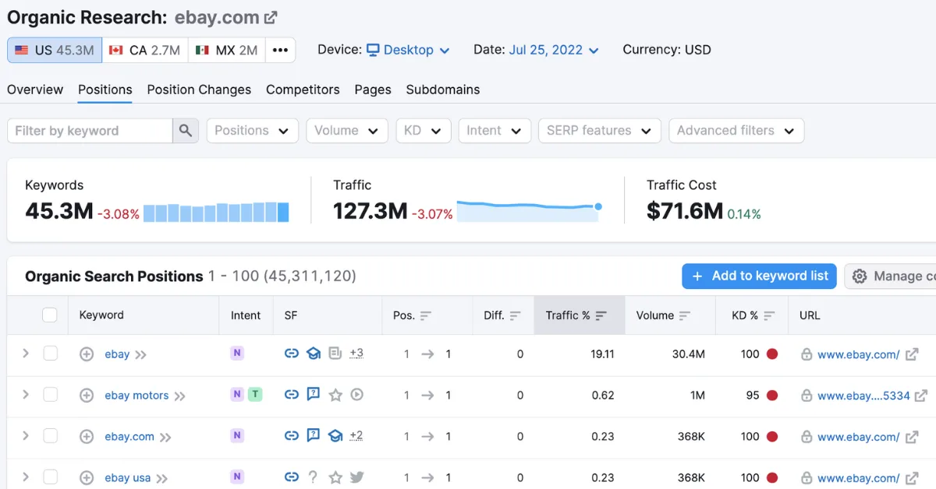
Task: Open ebay.com via the external link icon in title
Action: (x=271, y=16)
